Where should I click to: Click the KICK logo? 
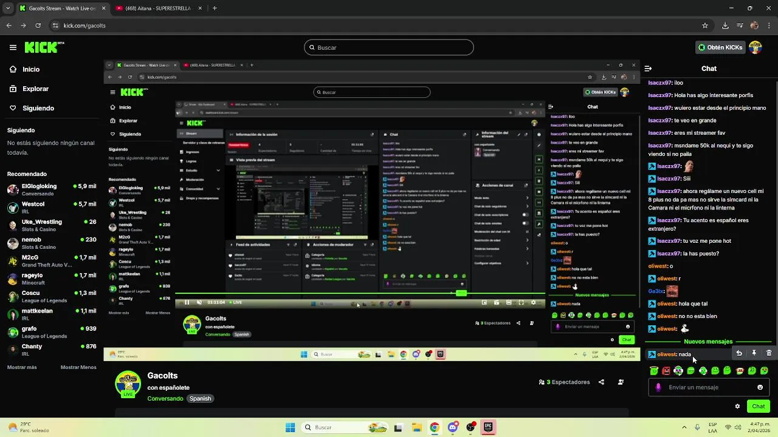point(44,47)
